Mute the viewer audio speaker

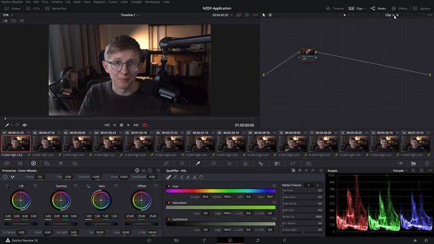(x=24, y=125)
